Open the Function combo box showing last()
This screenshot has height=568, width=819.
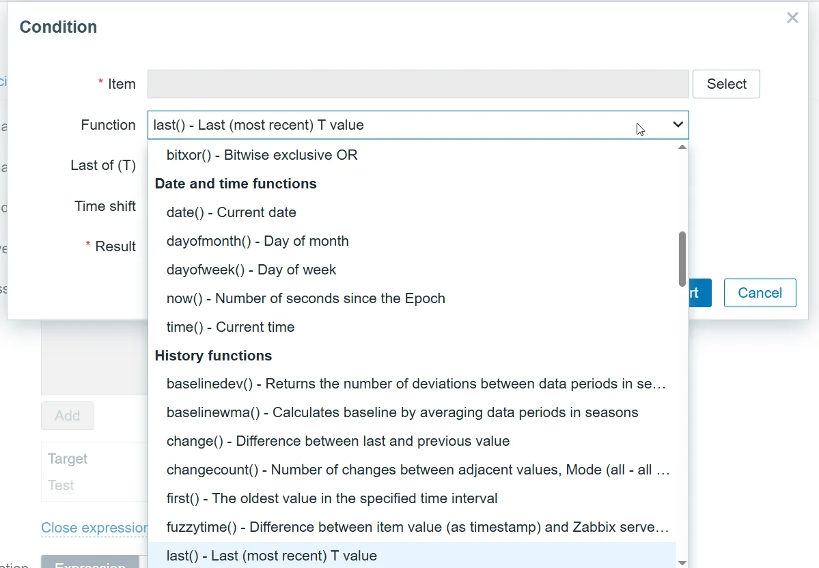click(x=418, y=126)
